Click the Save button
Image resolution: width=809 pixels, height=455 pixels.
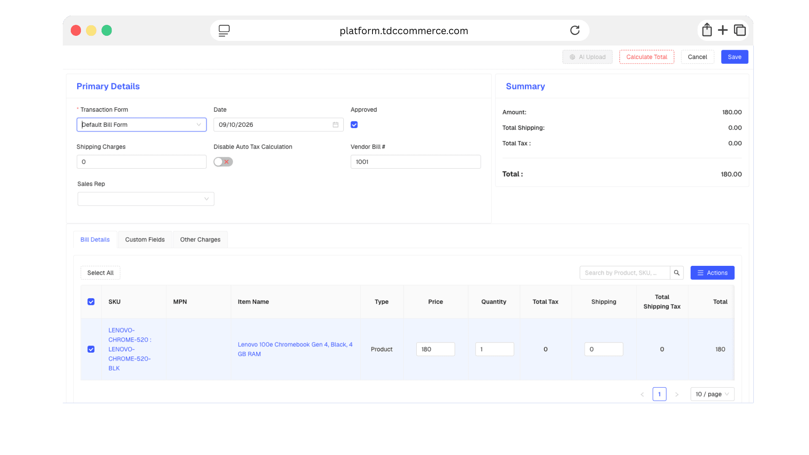click(x=734, y=57)
